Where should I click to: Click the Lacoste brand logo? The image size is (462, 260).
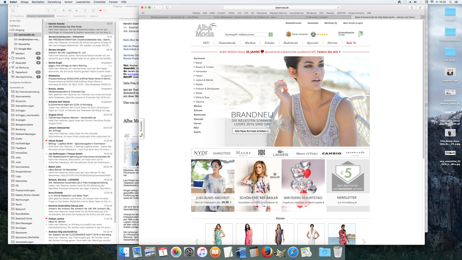point(281,153)
